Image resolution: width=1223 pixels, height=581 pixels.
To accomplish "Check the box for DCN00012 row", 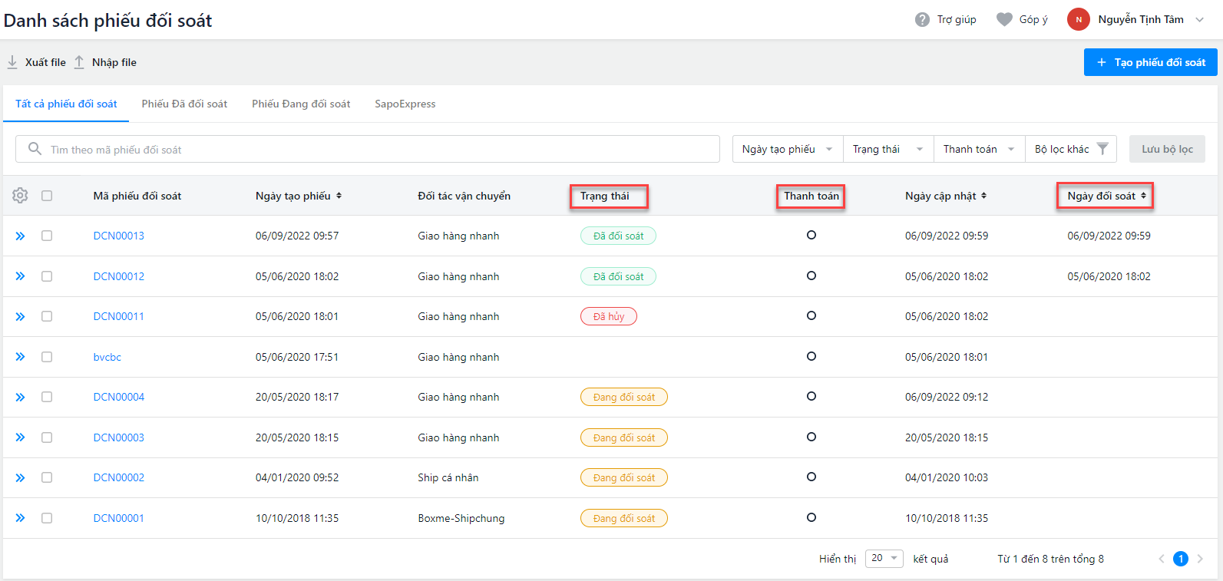I will tap(47, 276).
